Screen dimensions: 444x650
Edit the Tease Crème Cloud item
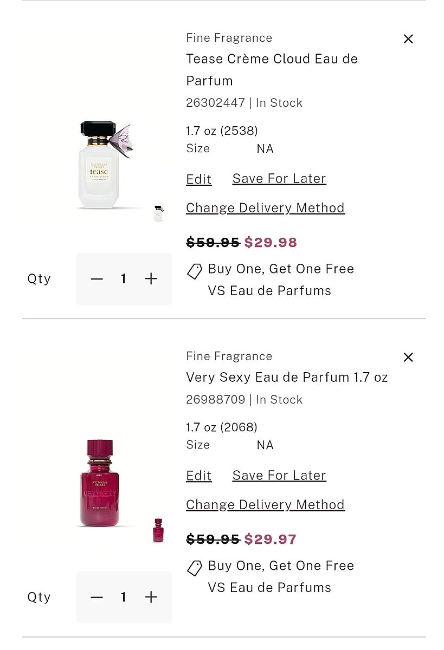[x=199, y=179]
